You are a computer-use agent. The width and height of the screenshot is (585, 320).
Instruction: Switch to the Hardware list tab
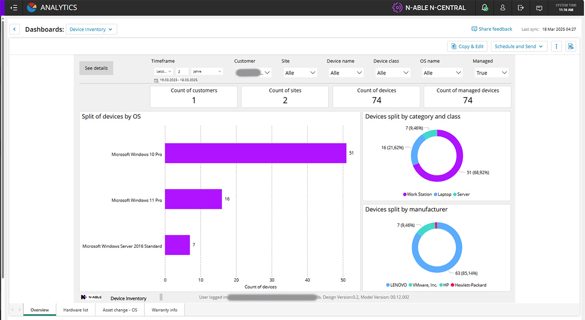[76, 310]
